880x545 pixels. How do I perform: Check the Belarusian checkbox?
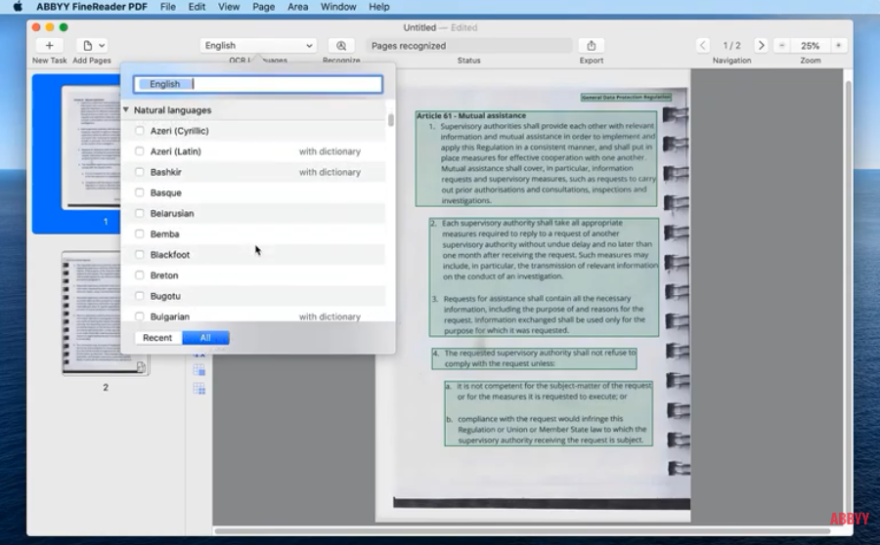point(139,214)
